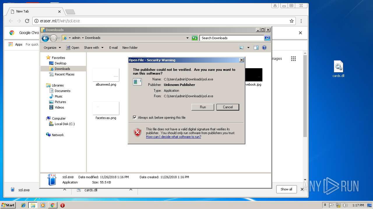
Task: Open the Apps shortcut in bookmarks bar
Action: pos(15,44)
